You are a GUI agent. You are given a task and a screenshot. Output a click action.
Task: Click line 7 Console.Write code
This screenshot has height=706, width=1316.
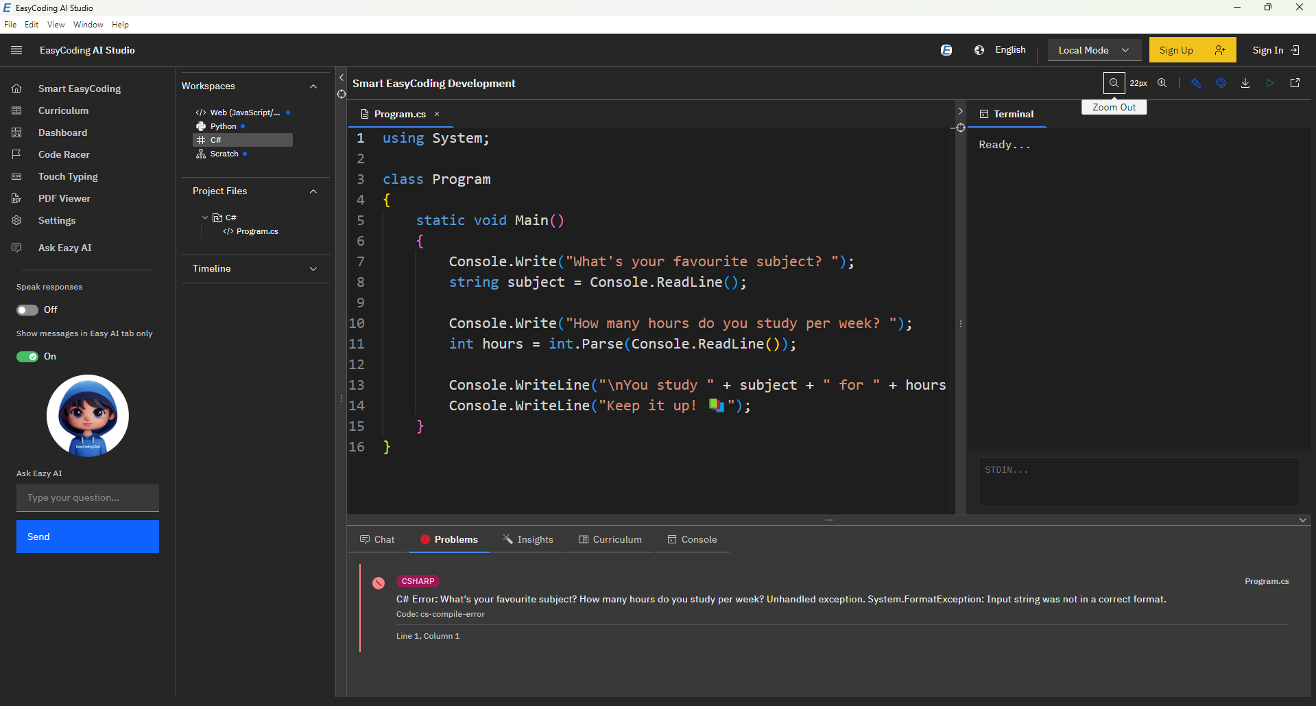[x=651, y=261]
